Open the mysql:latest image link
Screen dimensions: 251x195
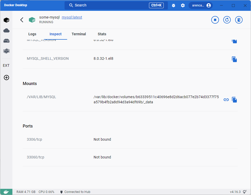(x=72, y=17)
